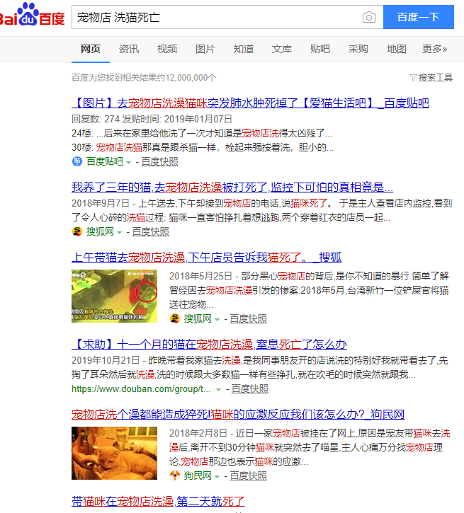Viewport: 464px width, 513px height.
Task: Click Sohu favicon under 被打死了 result
Action: click(x=77, y=231)
